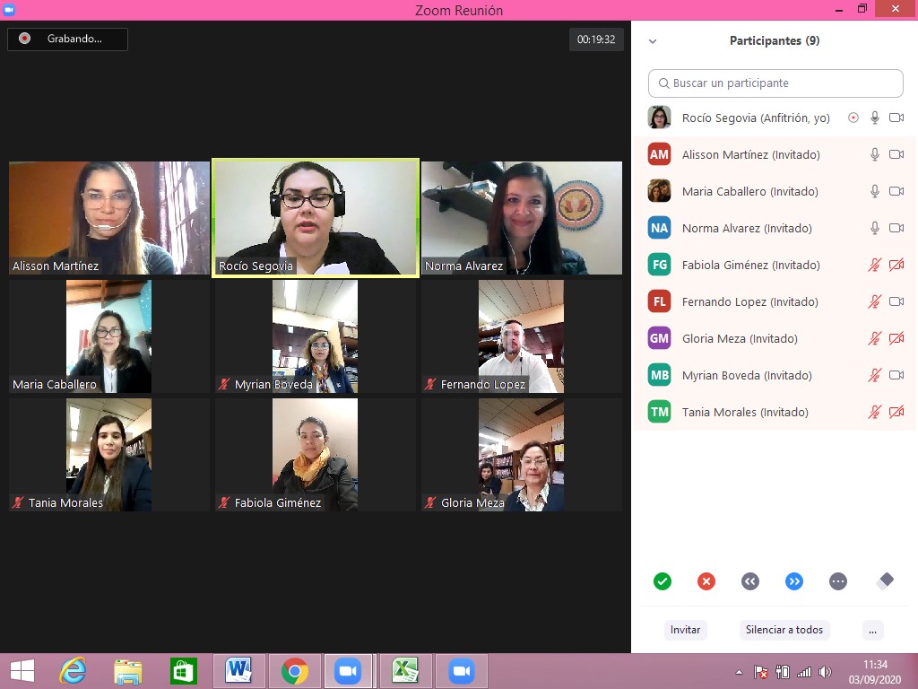Open the more reactions ellipsis icon
Screen dimensions: 918x689
point(838,581)
